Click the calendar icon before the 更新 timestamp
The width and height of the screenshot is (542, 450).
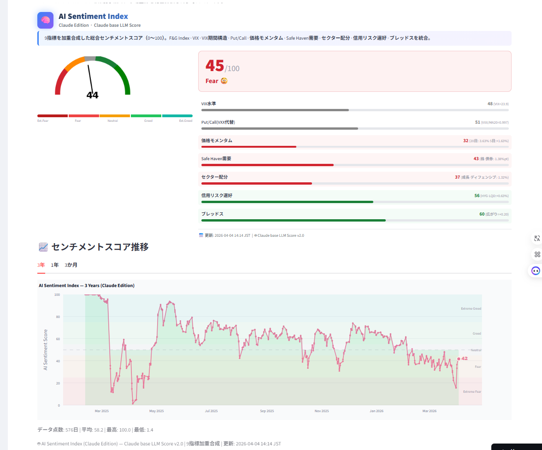tap(201, 235)
